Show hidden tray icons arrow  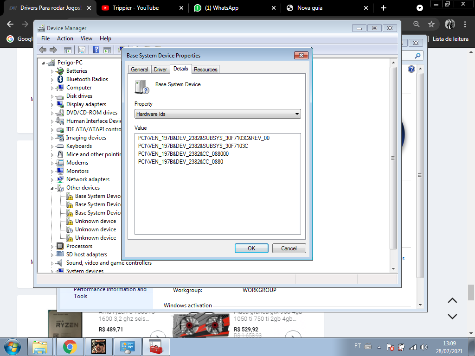click(379, 347)
